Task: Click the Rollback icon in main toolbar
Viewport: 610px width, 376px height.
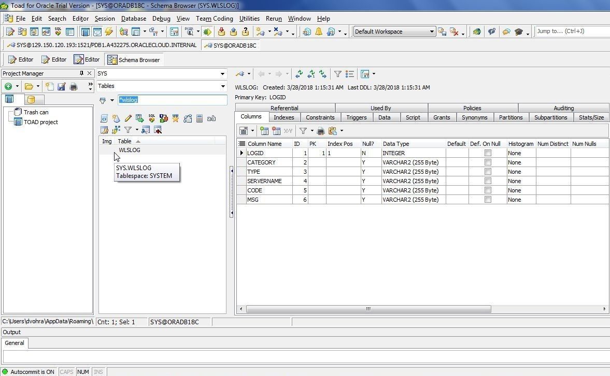Action: pyautogui.click(x=233, y=32)
